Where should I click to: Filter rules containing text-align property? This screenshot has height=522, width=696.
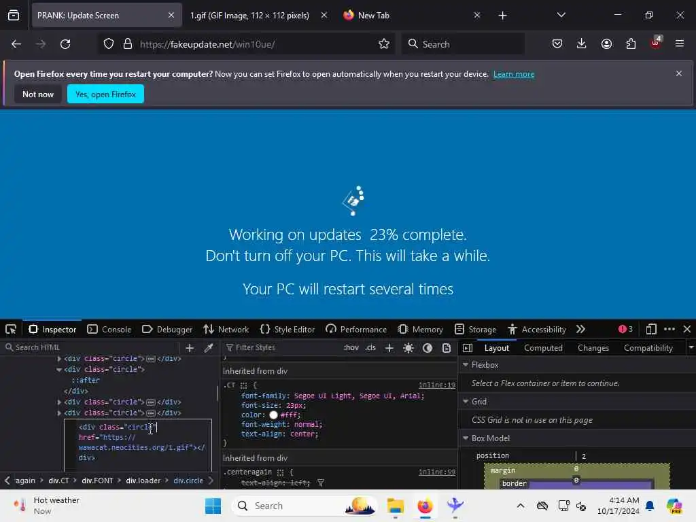pyautogui.click(x=321, y=483)
